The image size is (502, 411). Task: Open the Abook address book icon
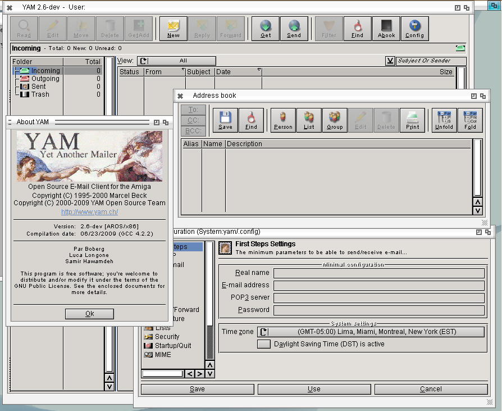point(386,28)
